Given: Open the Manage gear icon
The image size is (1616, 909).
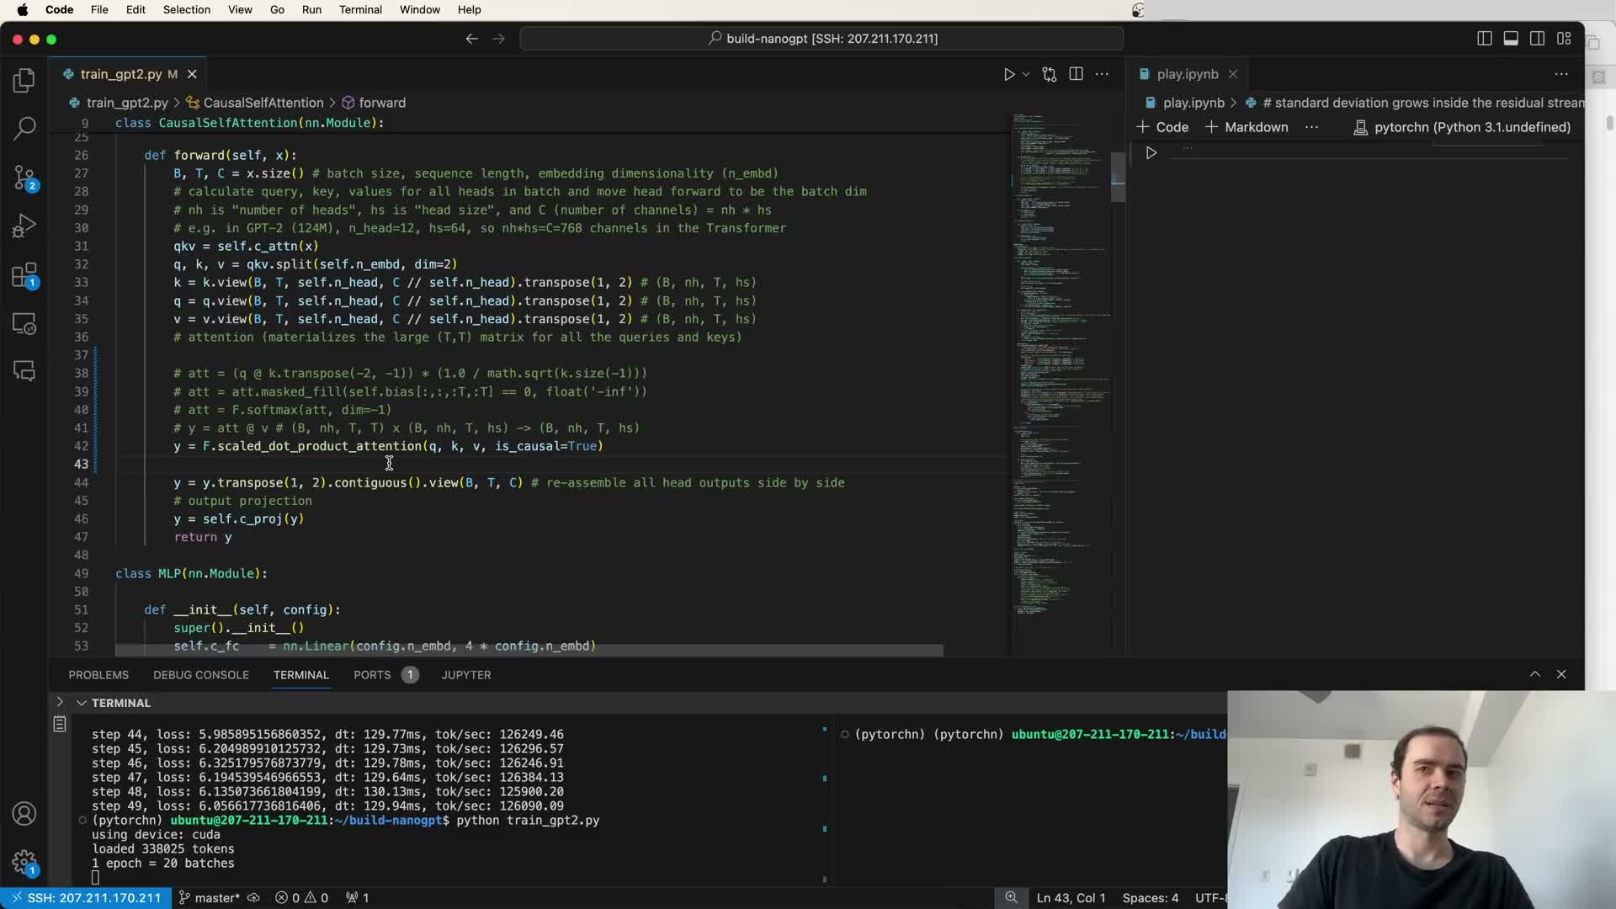Looking at the screenshot, I should click(24, 862).
